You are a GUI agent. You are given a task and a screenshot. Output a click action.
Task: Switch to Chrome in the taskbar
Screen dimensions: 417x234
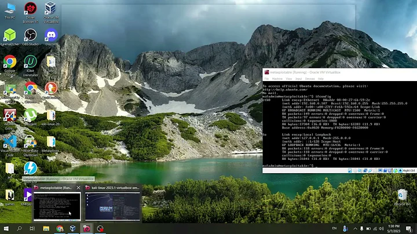[60, 228]
